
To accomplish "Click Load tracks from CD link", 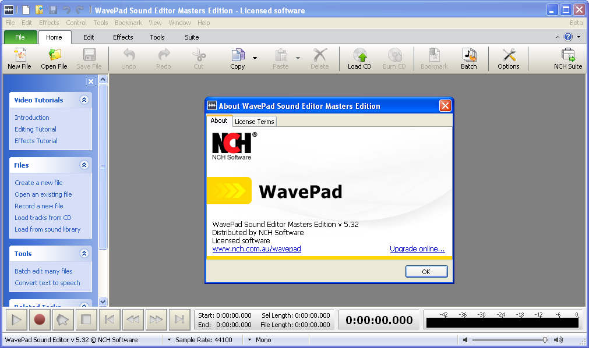I will point(43,218).
